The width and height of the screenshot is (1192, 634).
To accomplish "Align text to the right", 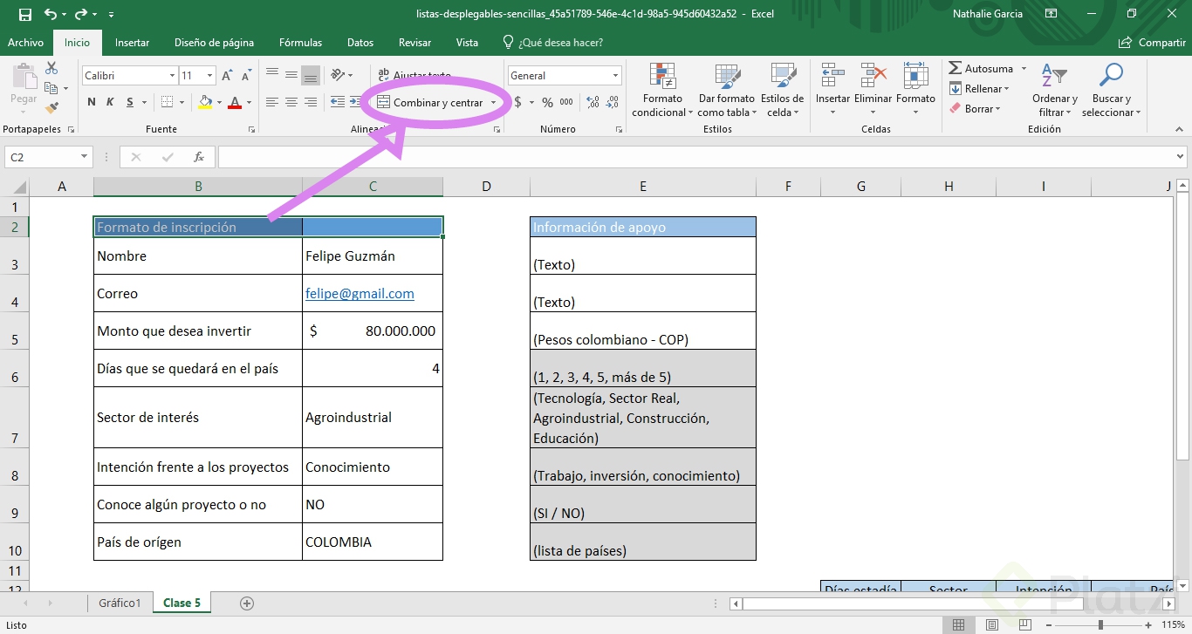I will [310, 102].
